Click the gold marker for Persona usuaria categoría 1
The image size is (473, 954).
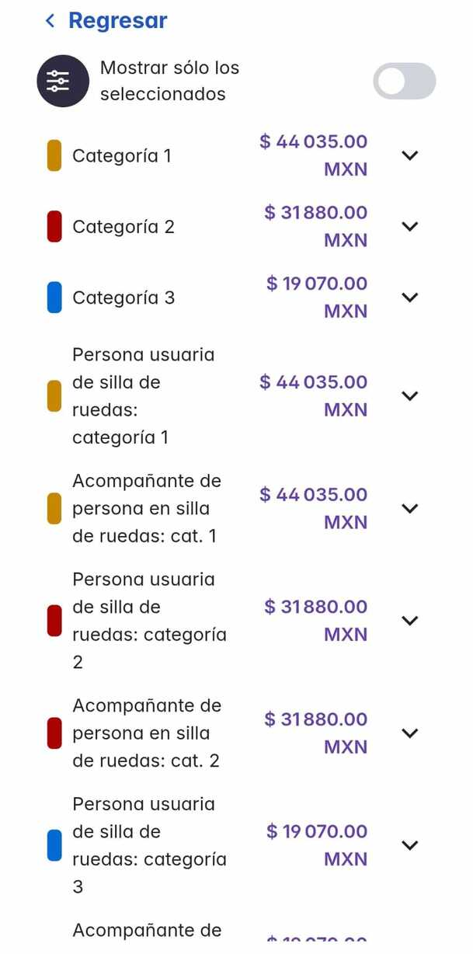point(53,395)
